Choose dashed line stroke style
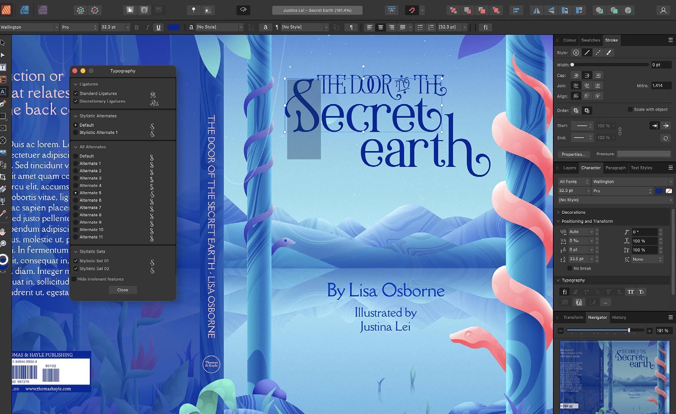 click(x=598, y=53)
